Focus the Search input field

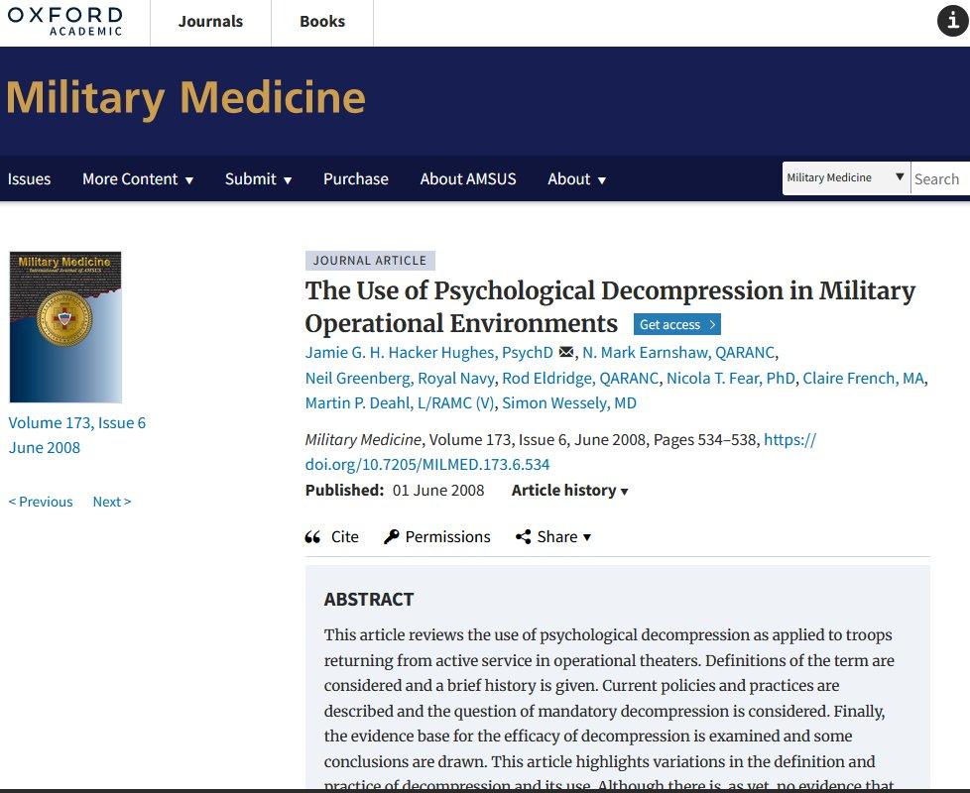click(x=940, y=178)
